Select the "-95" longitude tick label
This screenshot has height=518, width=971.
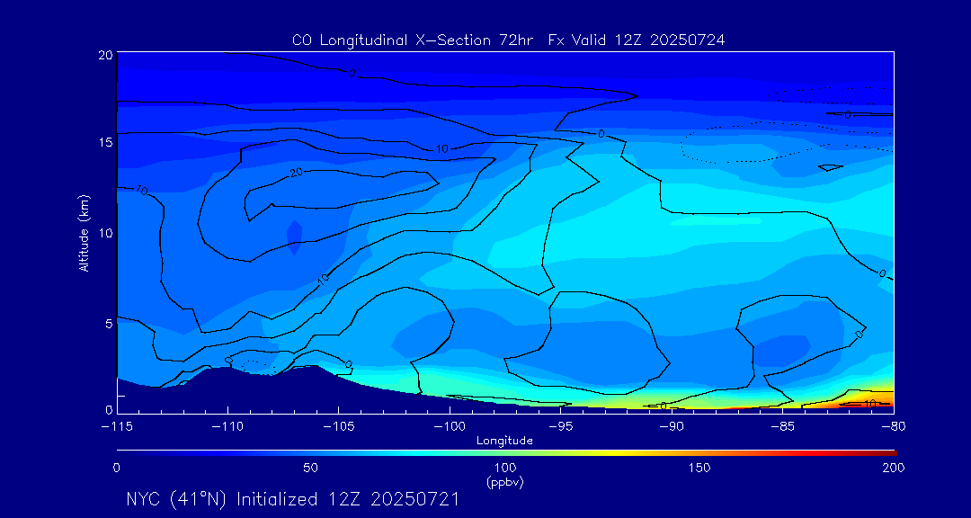point(560,427)
